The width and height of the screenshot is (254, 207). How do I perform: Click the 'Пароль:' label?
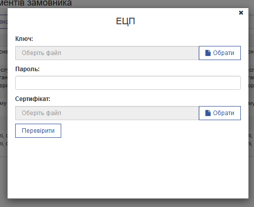tap(27, 69)
